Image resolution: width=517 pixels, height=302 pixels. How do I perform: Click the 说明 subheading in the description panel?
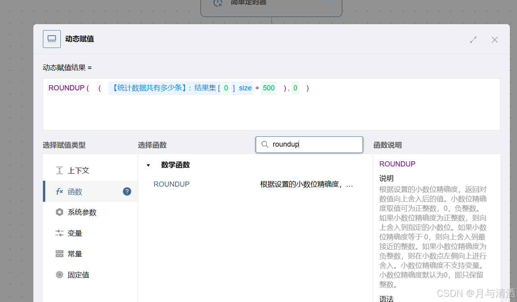[x=386, y=178]
